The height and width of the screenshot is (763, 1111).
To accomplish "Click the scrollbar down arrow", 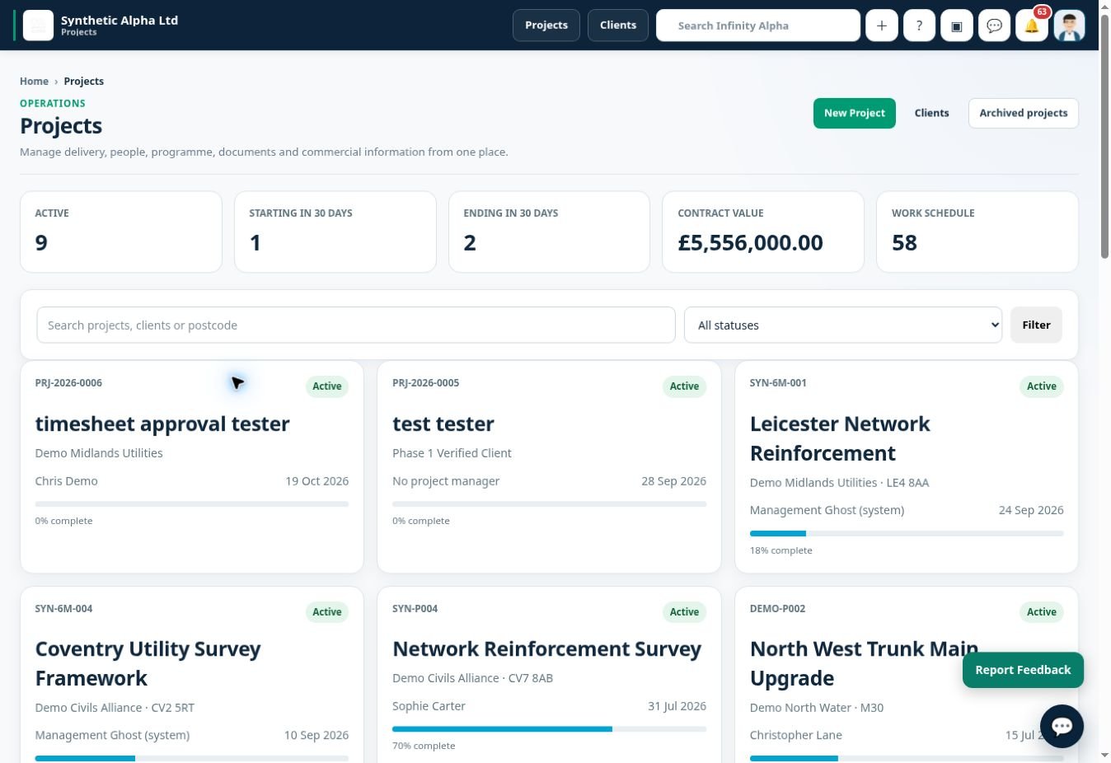I will click(1104, 756).
